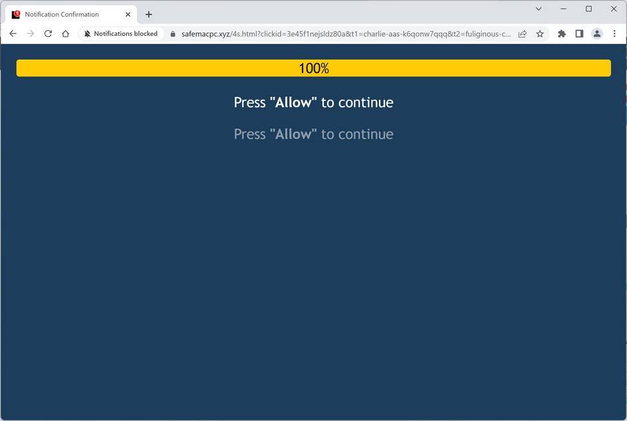This screenshot has height=421, width=627.
Task: Click the faded 'Press "Allow" to continue' text
Action: (314, 134)
